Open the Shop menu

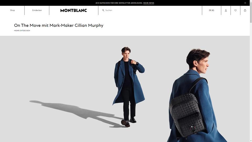click(x=12, y=10)
